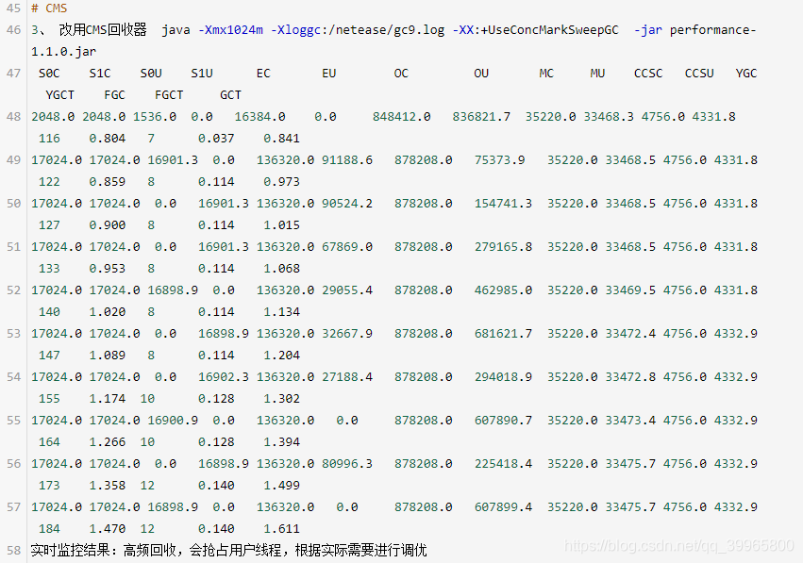
Task: Click the YGCT value 0.804
Action: [x=107, y=139]
